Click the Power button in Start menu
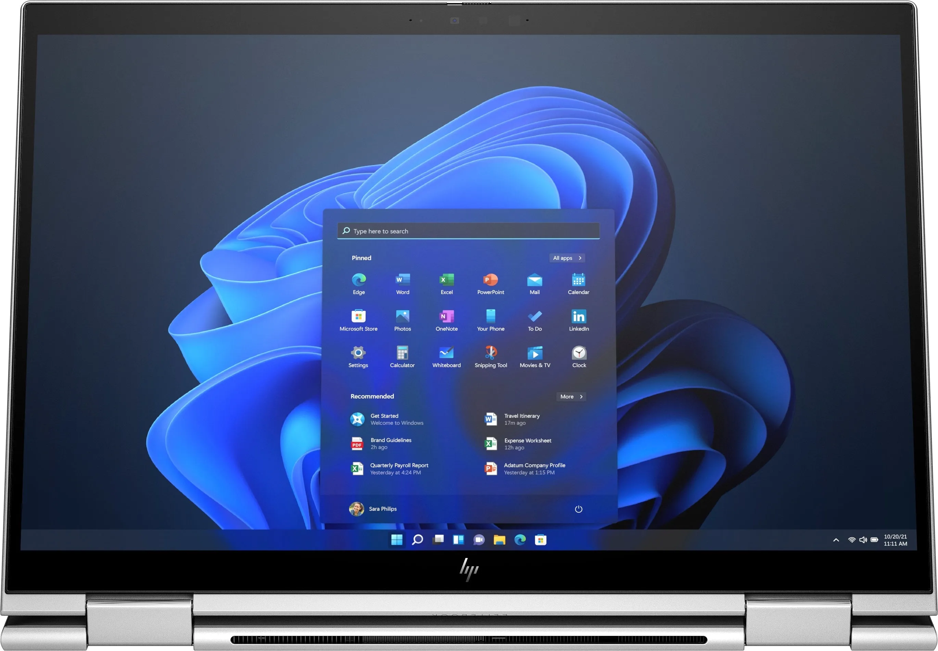The width and height of the screenshot is (938, 651). (x=578, y=508)
